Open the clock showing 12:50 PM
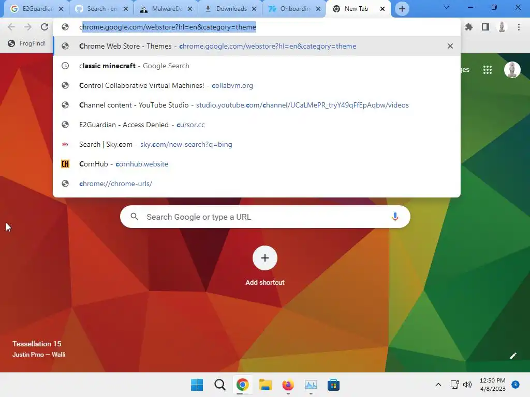 [493, 385]
